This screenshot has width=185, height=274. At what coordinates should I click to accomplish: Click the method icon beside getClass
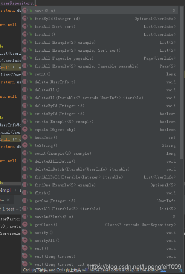pyautogui.click(x=25, y=224)
